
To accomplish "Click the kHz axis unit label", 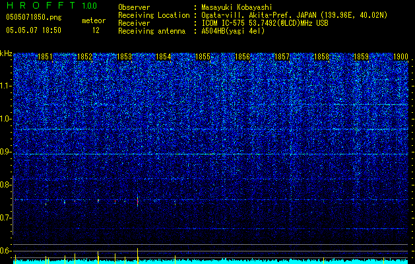I will pos(6,53).
